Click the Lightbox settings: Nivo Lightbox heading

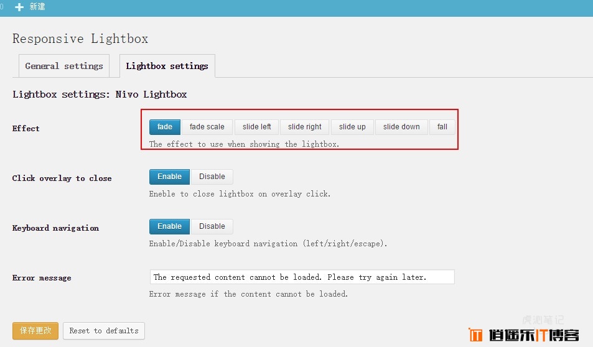coord(100,95)
